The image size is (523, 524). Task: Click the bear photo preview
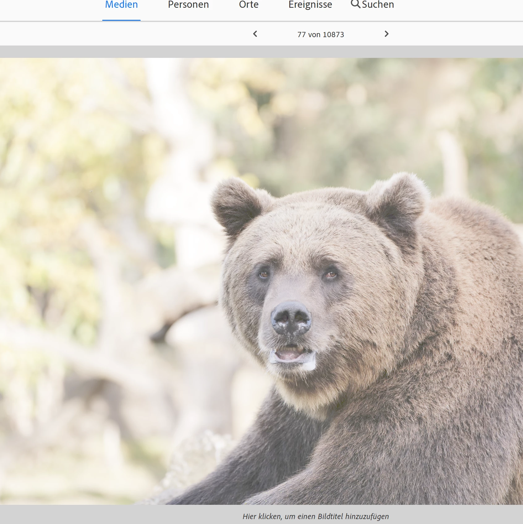tap(261, 281)
